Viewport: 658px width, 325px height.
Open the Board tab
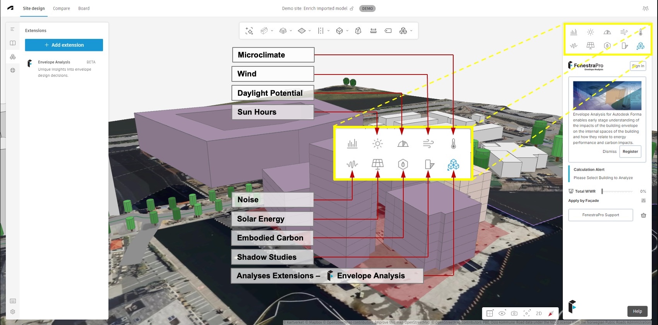click(x=84, y=8)
